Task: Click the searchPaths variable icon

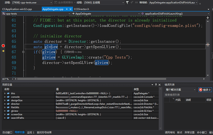Action: click(8, 117)
